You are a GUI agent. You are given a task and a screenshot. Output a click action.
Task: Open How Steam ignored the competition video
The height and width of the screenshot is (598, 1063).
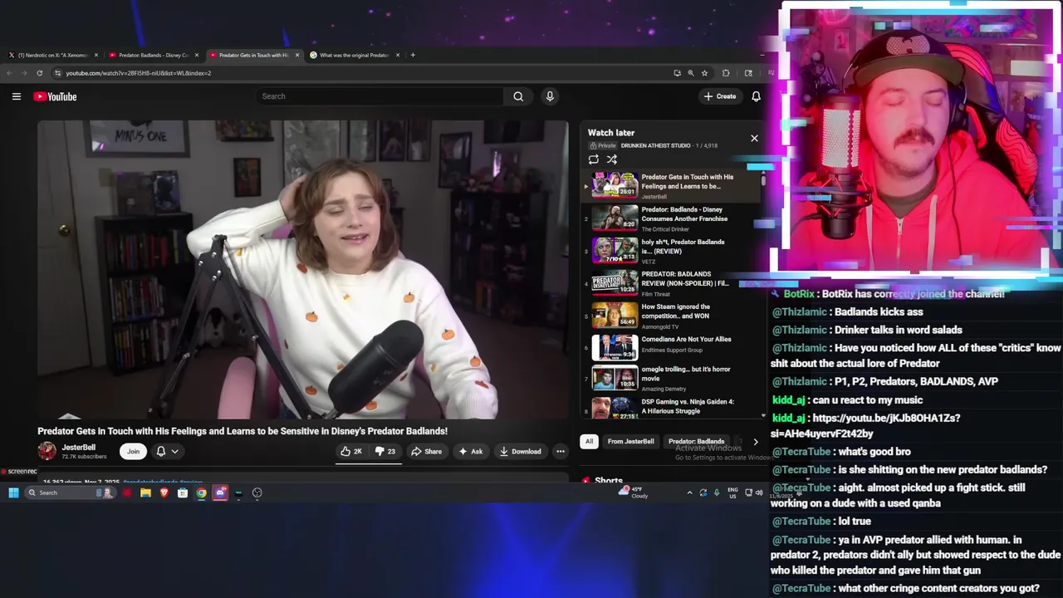(671, 316)
